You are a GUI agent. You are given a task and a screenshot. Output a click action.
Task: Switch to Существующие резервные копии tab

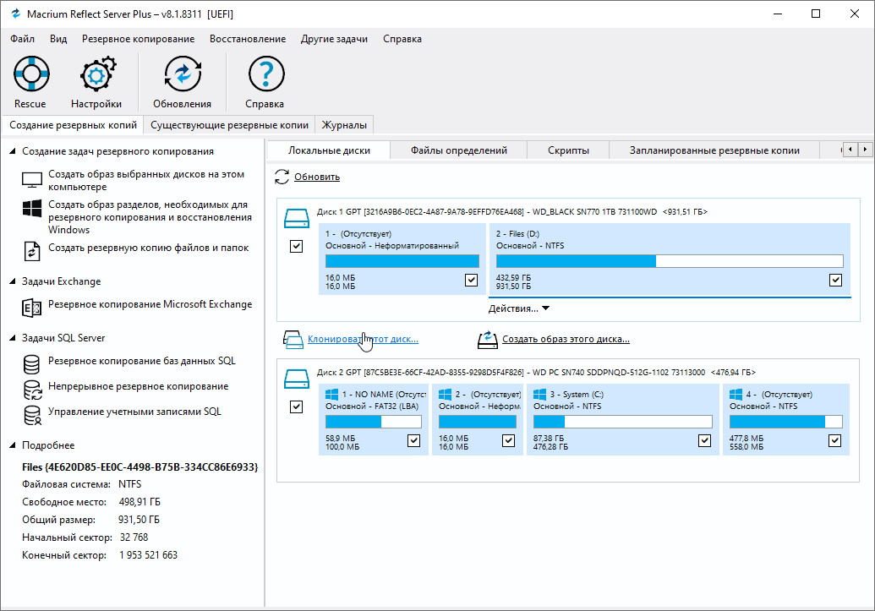point(229,125)
